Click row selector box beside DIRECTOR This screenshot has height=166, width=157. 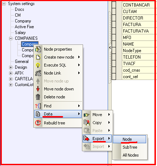[114, 18]
